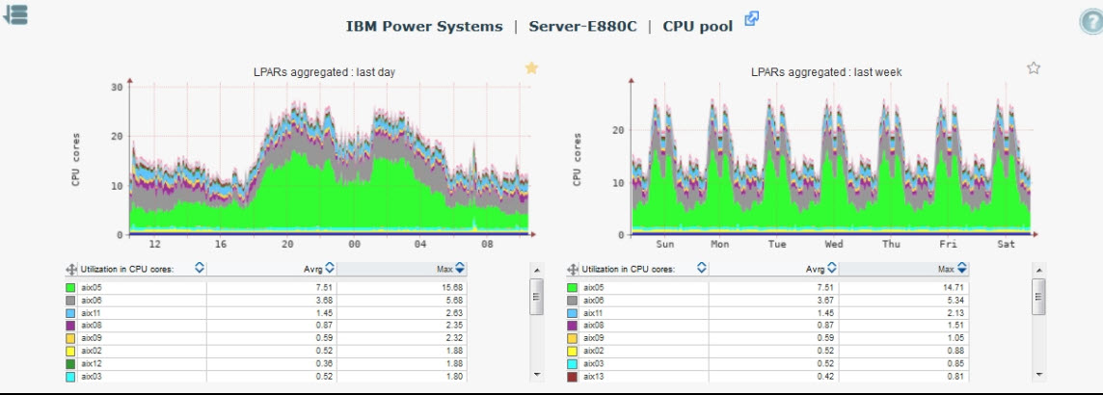Sort last week table by Avrg

(x=831, y=269)
